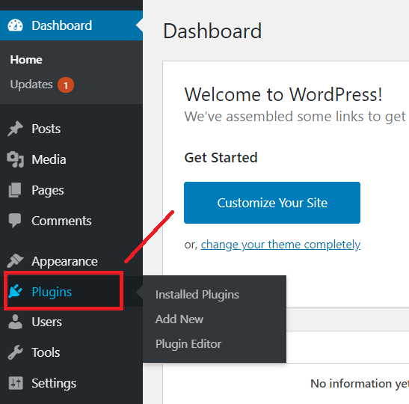Click the Dashboard gauge icon
The image size is (409, 404).
coord(16,25)
